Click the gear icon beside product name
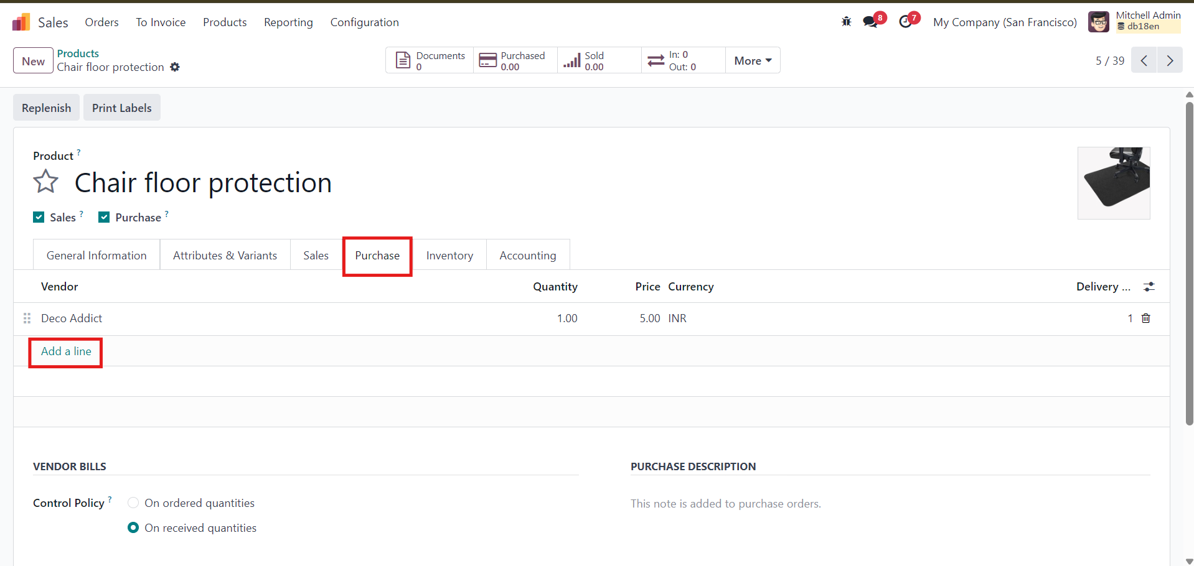This screenshot has width=1194, height=566. pyautogui.click(x=175, y=67)
